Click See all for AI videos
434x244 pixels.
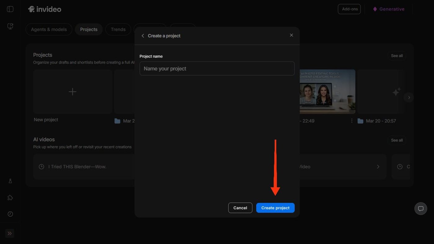tap(396, 140)
